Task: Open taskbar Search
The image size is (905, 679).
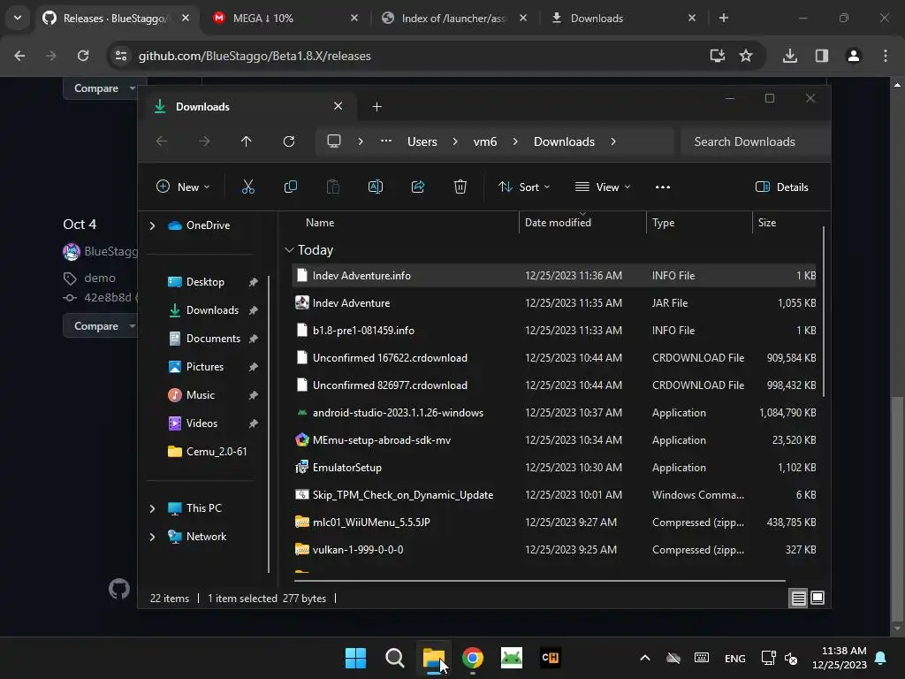Action: tap(395, 658)
